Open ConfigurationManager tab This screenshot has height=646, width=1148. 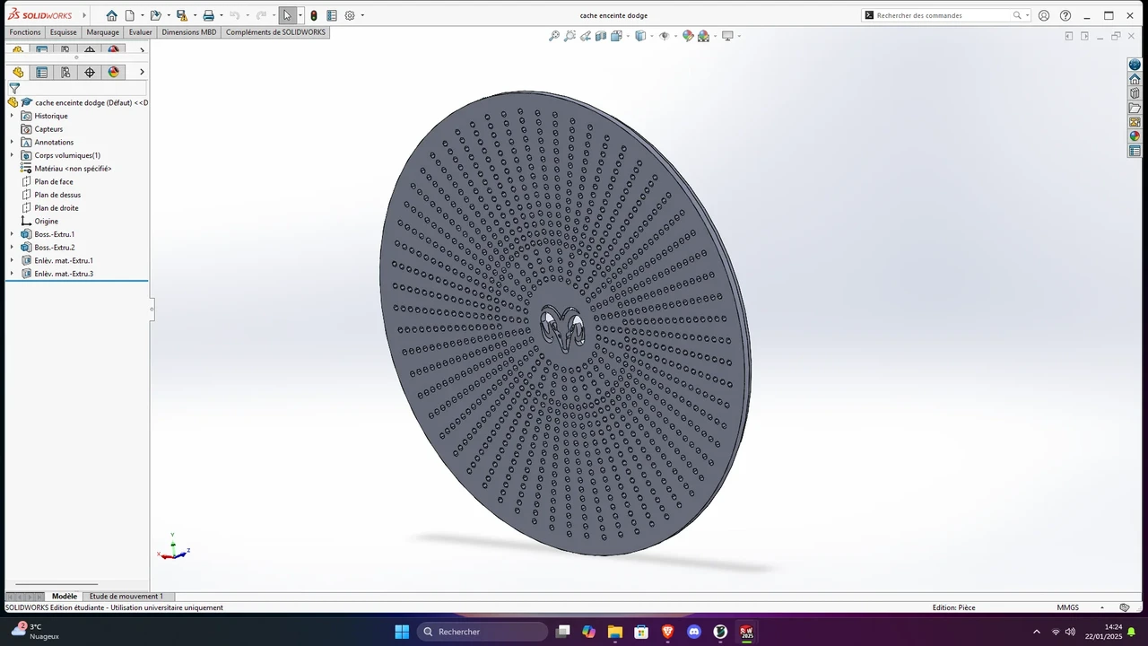pos(65,72)
